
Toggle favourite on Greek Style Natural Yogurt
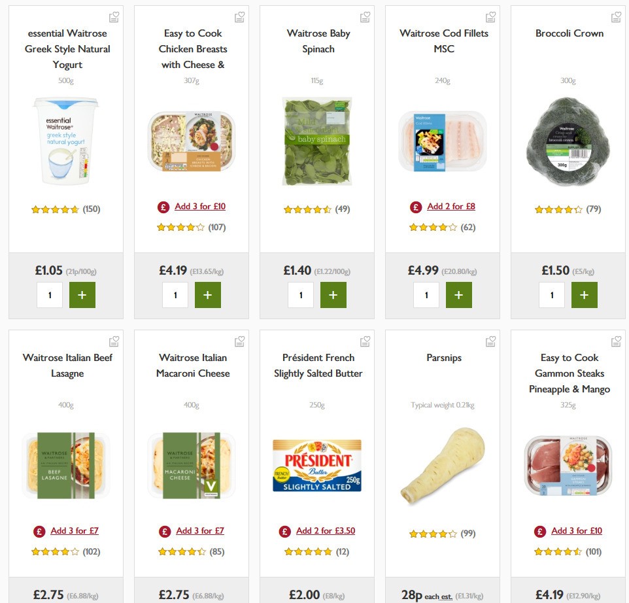114,16
